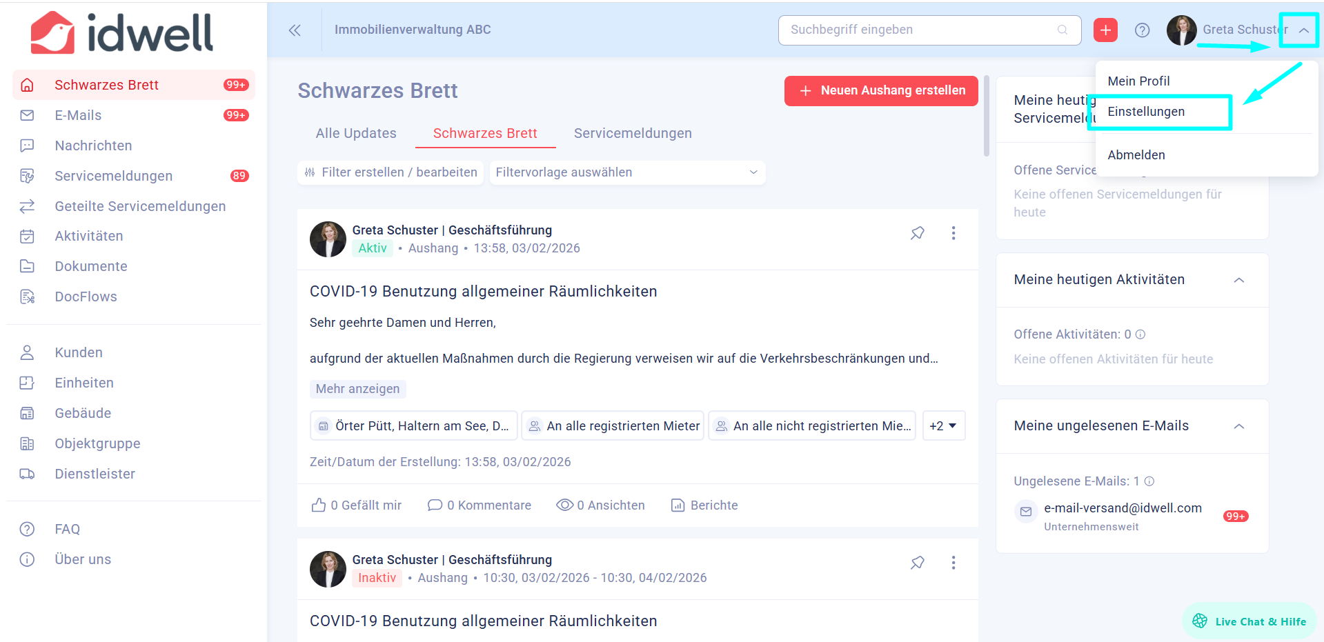Click the Örter Pütt, Haltern am See tag
The height and width of the screenshot is (642, 1324).
pos(414,426)
